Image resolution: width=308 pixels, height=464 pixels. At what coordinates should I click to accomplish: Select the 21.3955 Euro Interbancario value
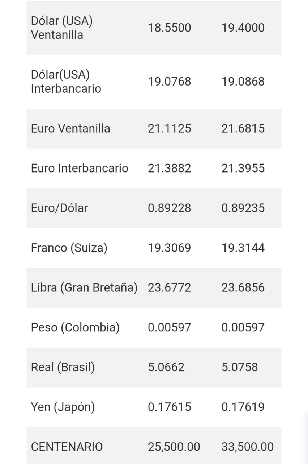(243, 169)
